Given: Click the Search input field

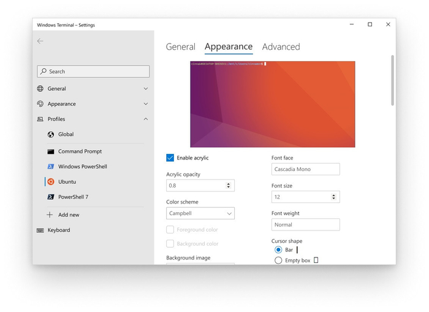Looking at the screenshot, I should [x=93, y=71].
